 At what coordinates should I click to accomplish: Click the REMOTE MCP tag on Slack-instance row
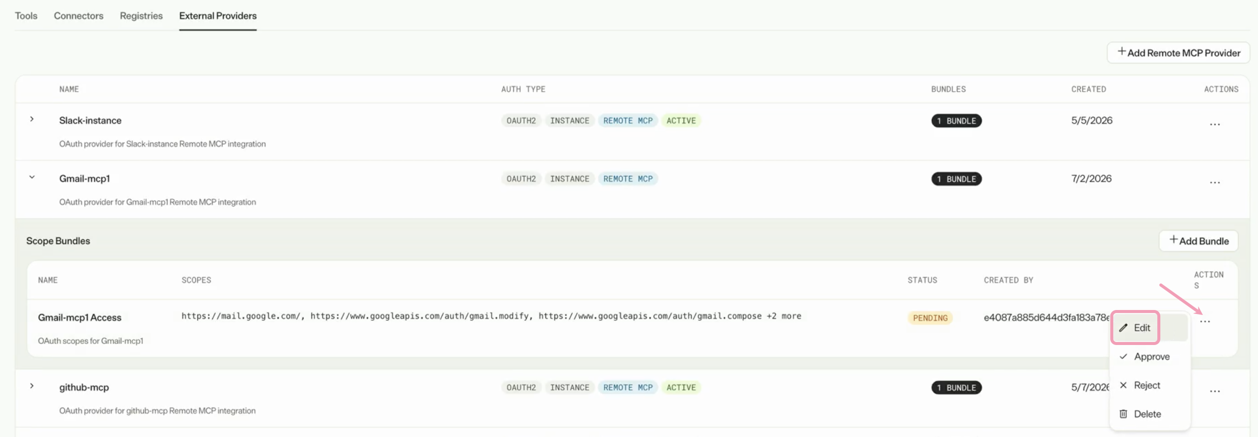point(628,120)
